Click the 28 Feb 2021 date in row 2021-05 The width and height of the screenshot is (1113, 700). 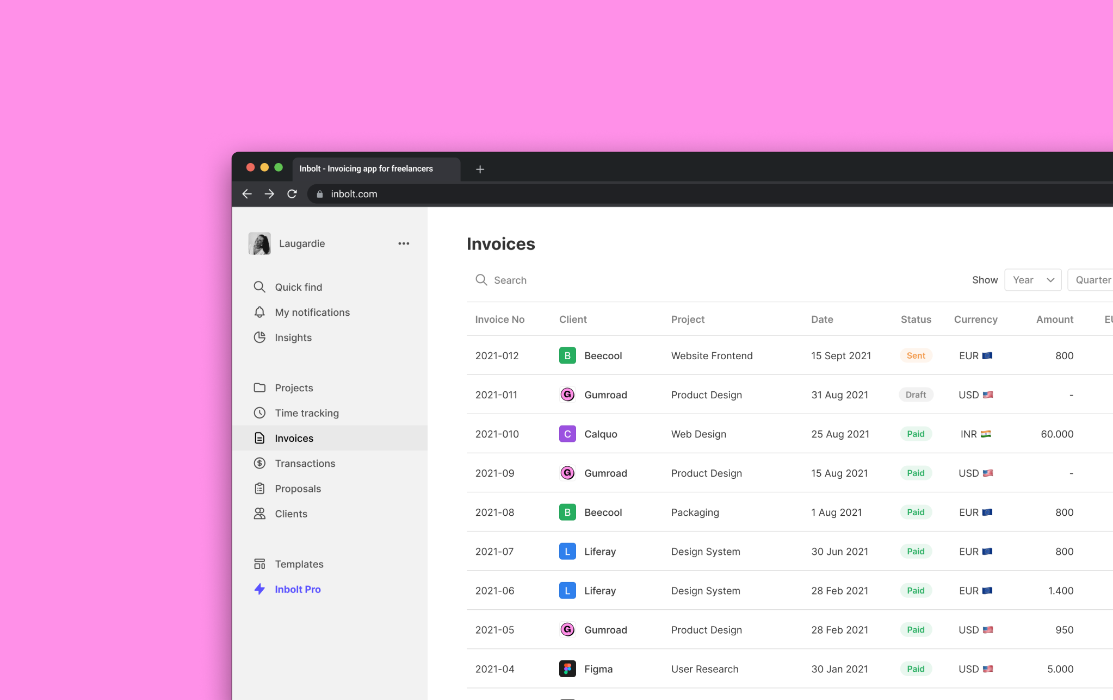839,629
